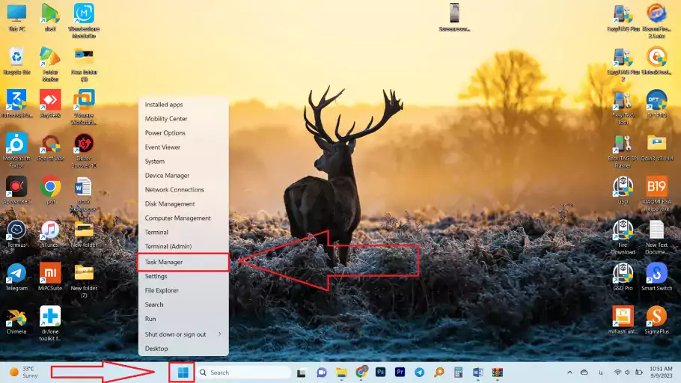Viewport: 681px width, 383px height.
Task: Select the Recycle Bin desktop icon
Action: click(16, 58)
